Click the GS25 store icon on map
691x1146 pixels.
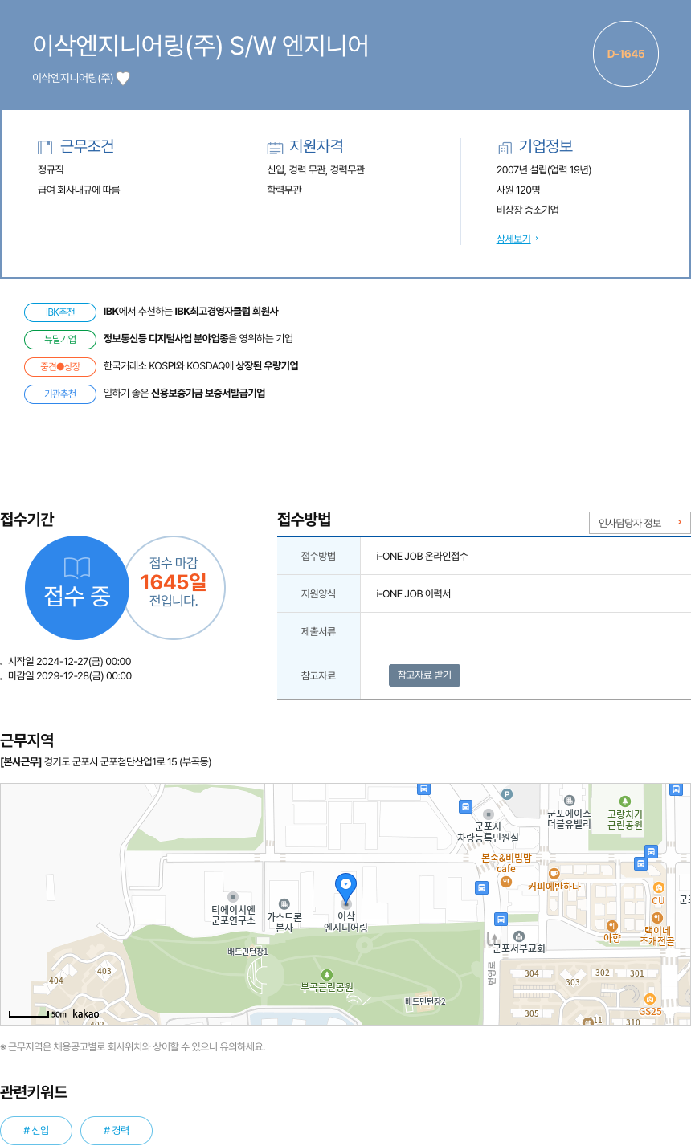pos(650,999)
